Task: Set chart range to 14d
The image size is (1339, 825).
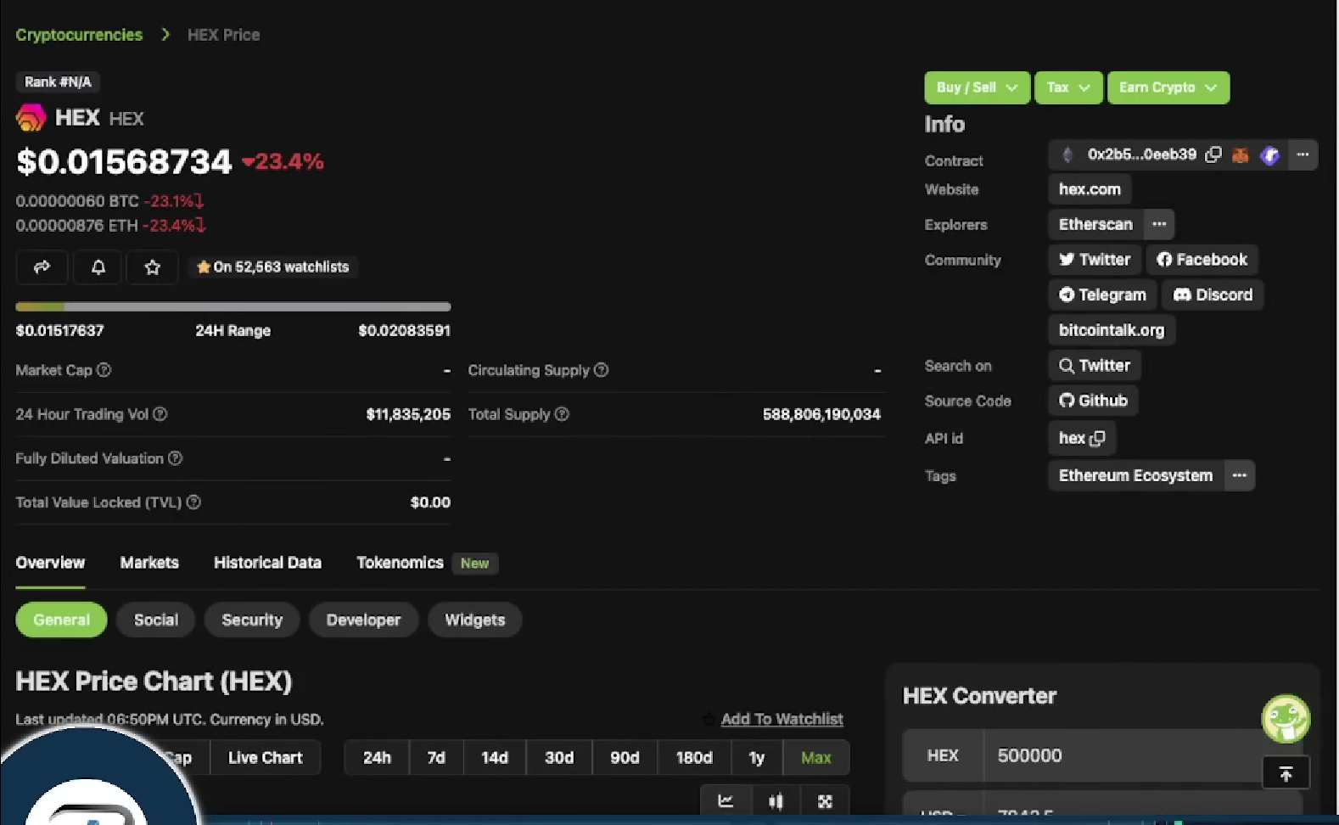Action: 495,758
